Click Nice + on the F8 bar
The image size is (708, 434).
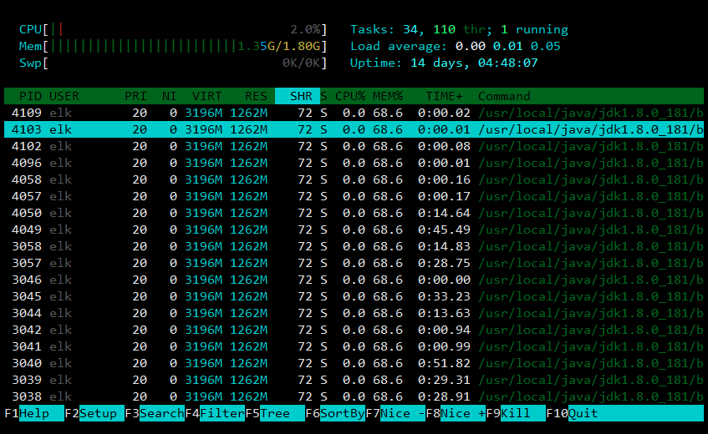[456, 413]
